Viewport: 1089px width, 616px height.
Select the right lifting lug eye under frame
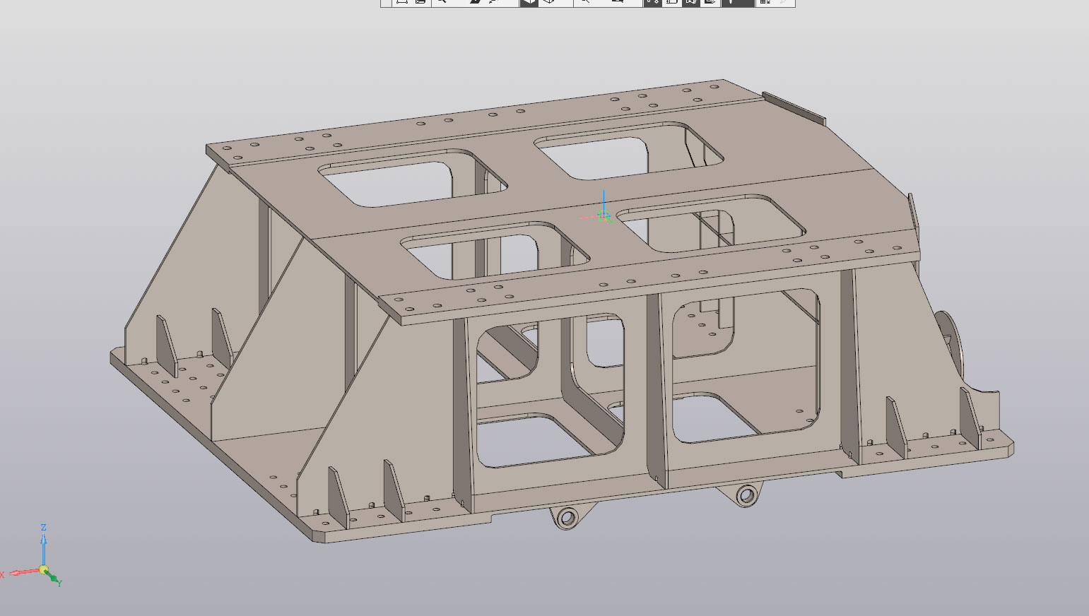(x=746, y=496)
